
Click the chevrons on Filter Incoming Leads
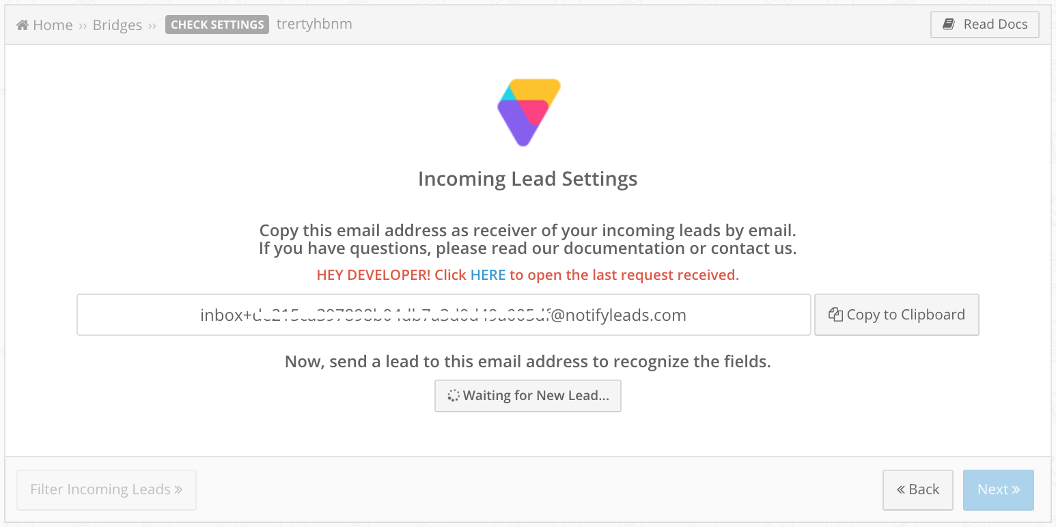[178, 489]
